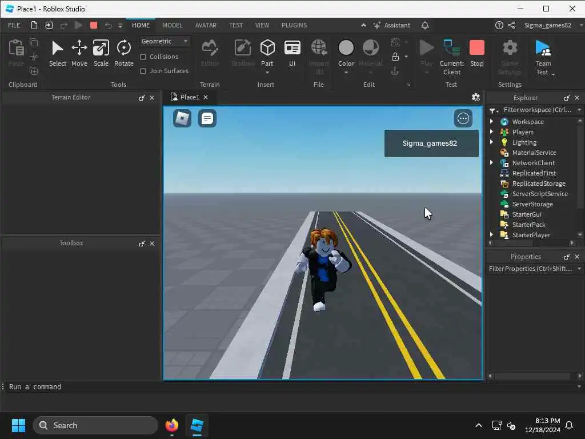Open the three-dot menu in viewport
This screenshot has height=439, width=585.
pos(463,118)
